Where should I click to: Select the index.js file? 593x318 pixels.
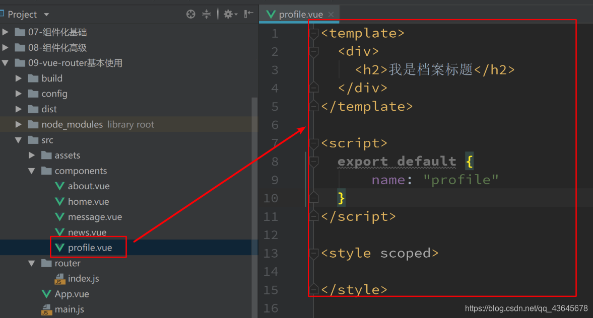coord(83,279)
